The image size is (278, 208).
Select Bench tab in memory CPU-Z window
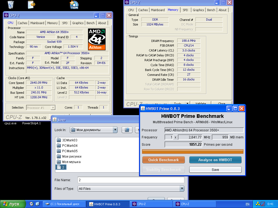(211, 10)
